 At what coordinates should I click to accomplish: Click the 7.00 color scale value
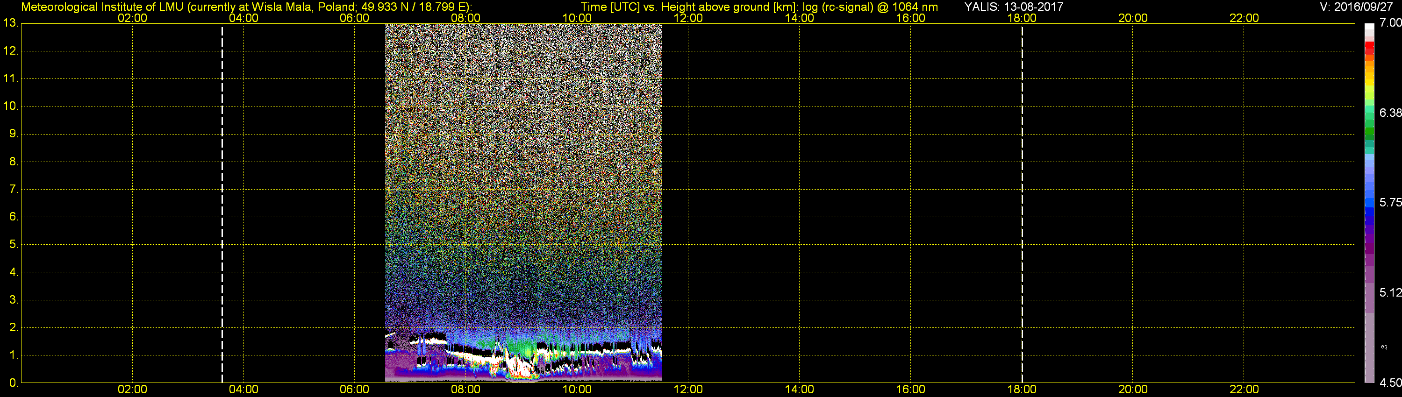(x=1390, y=23)
